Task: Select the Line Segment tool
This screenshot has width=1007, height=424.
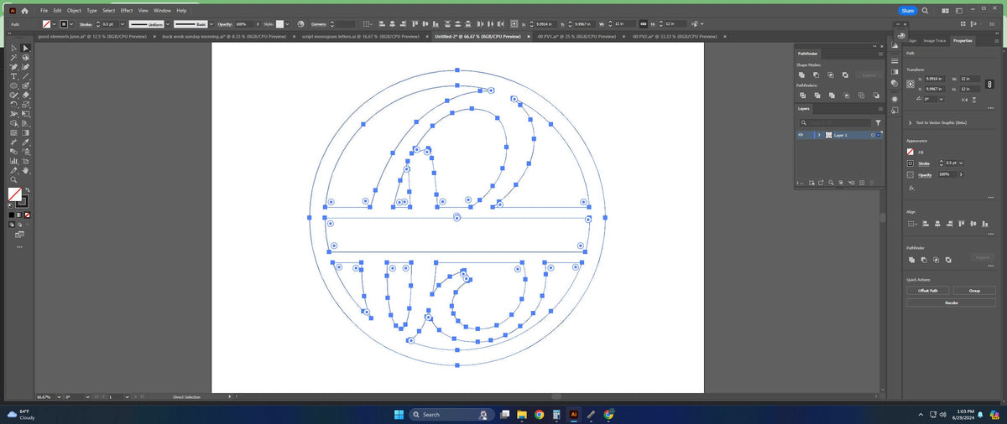Action: click(x=26, y=76)
